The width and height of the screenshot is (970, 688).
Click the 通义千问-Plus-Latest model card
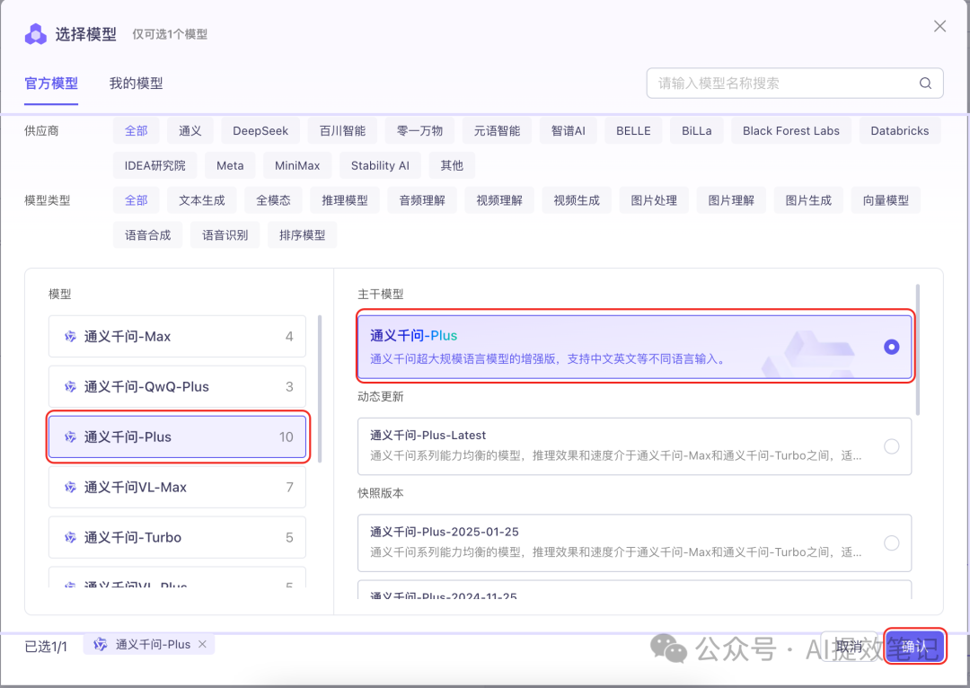pyautogui.click(x=634, y=446)
